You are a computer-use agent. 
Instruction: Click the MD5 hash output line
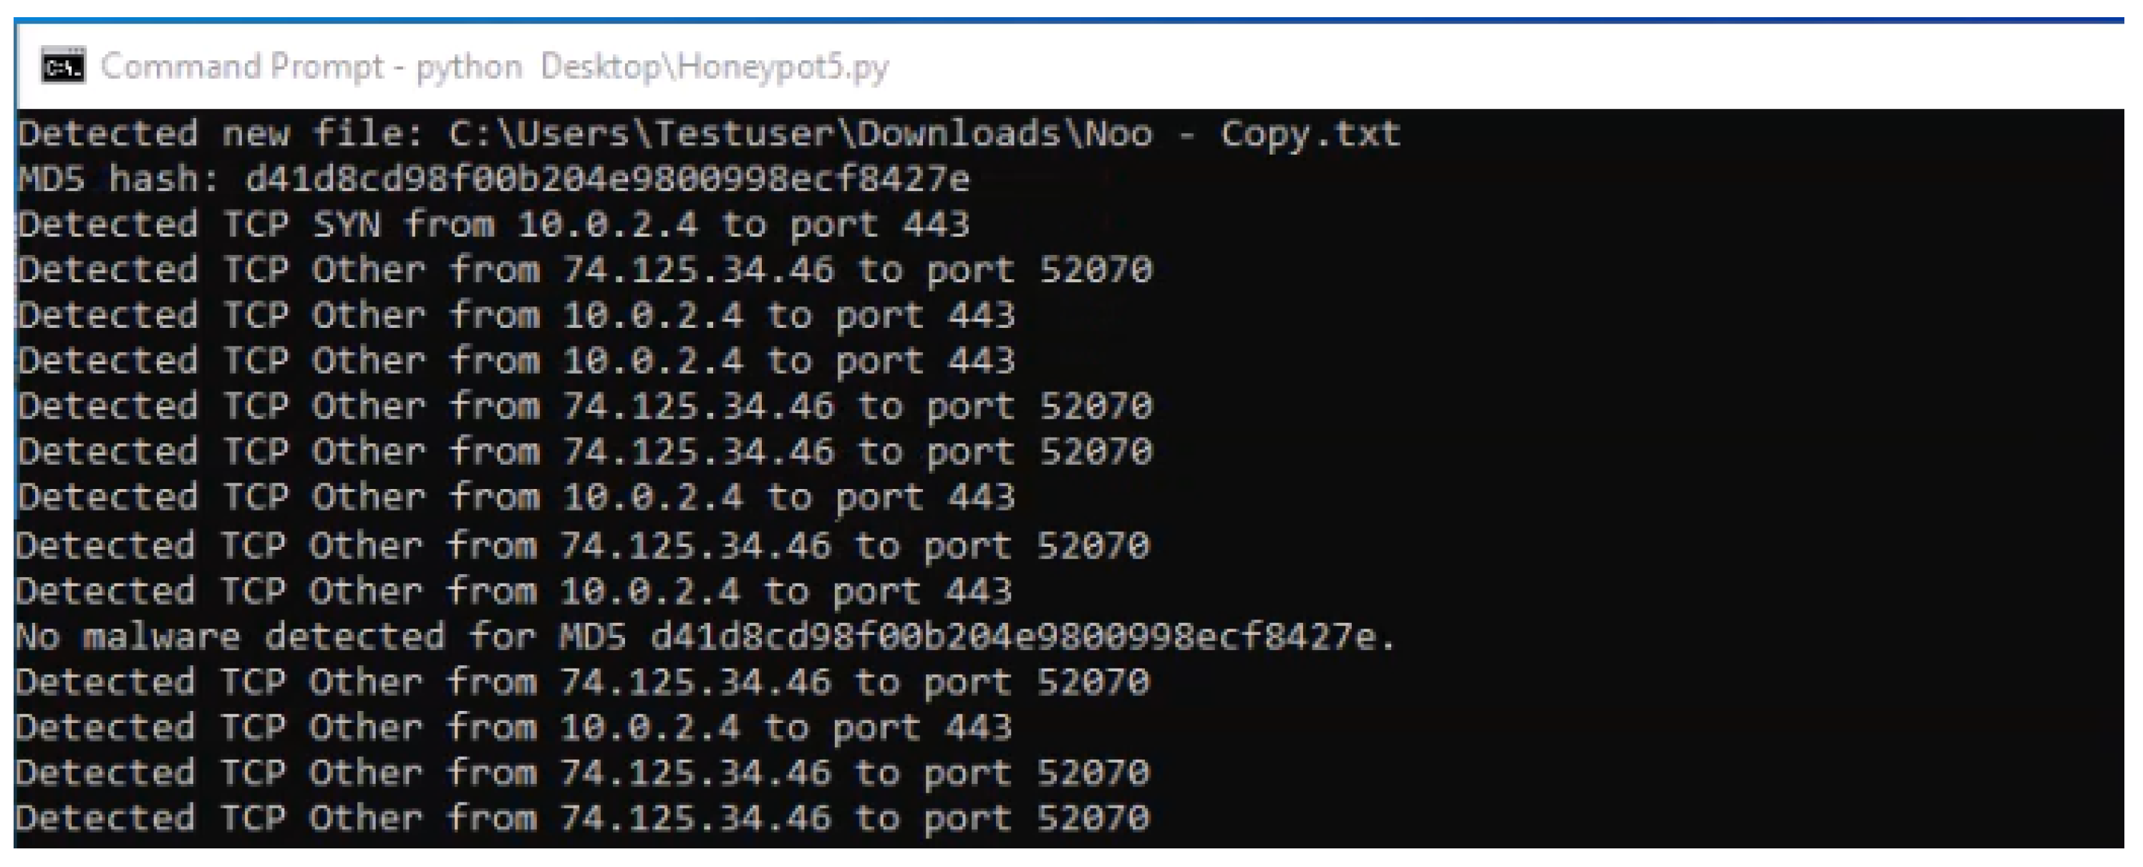point(493,179)
